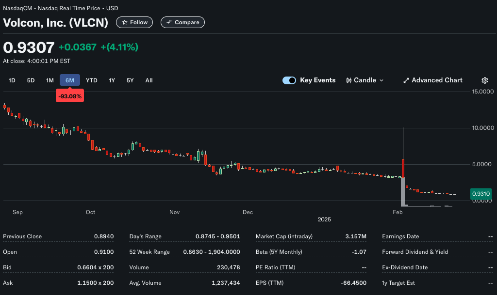The height and width of the screenshot is (295, 497).
Task: Select the 6M time range tab
Action: pos(70,80)
